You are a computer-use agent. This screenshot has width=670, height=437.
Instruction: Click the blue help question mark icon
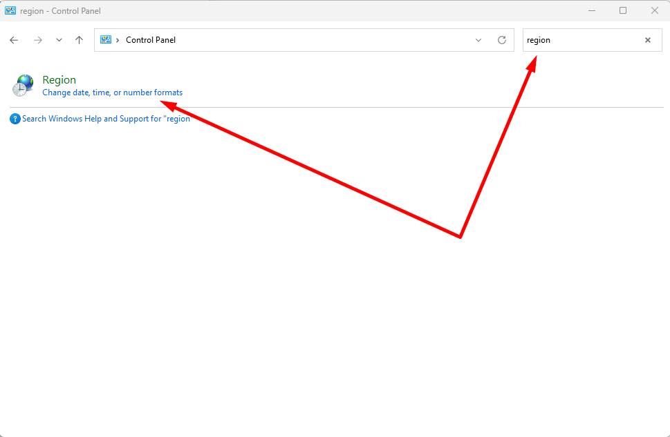click(15, 119)
